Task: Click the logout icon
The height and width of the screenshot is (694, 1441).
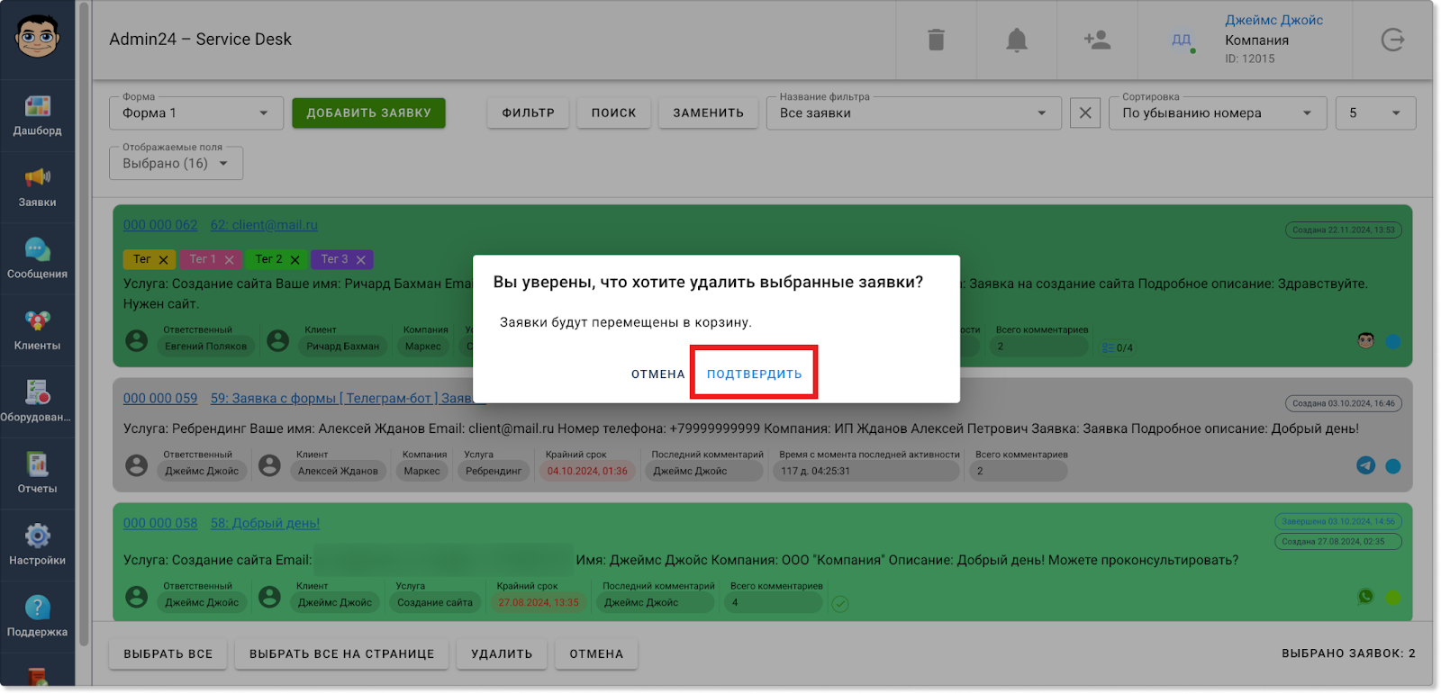Action: tap(1392, 40)
